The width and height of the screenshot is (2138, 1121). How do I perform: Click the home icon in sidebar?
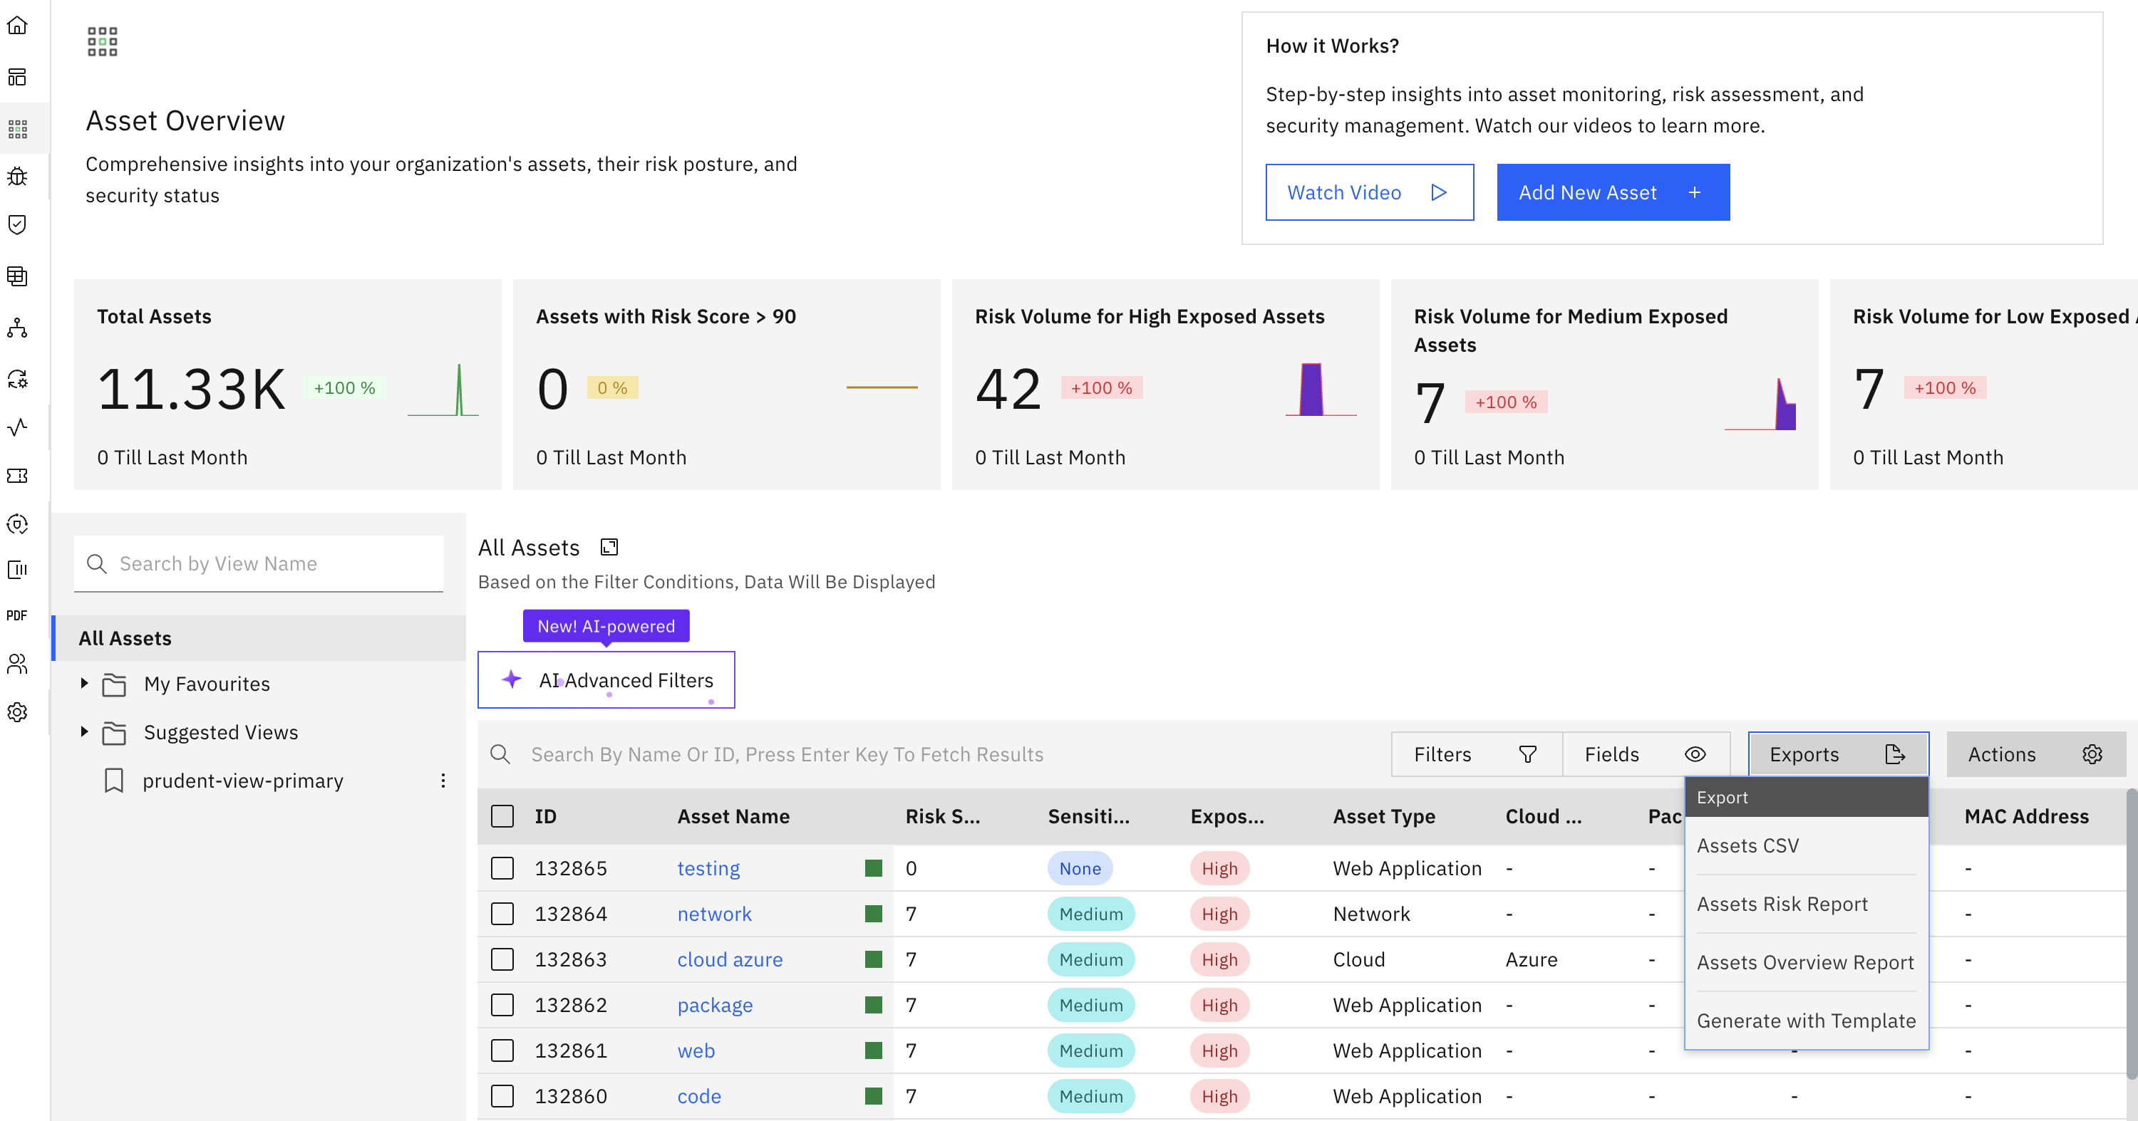click(17, 26)
